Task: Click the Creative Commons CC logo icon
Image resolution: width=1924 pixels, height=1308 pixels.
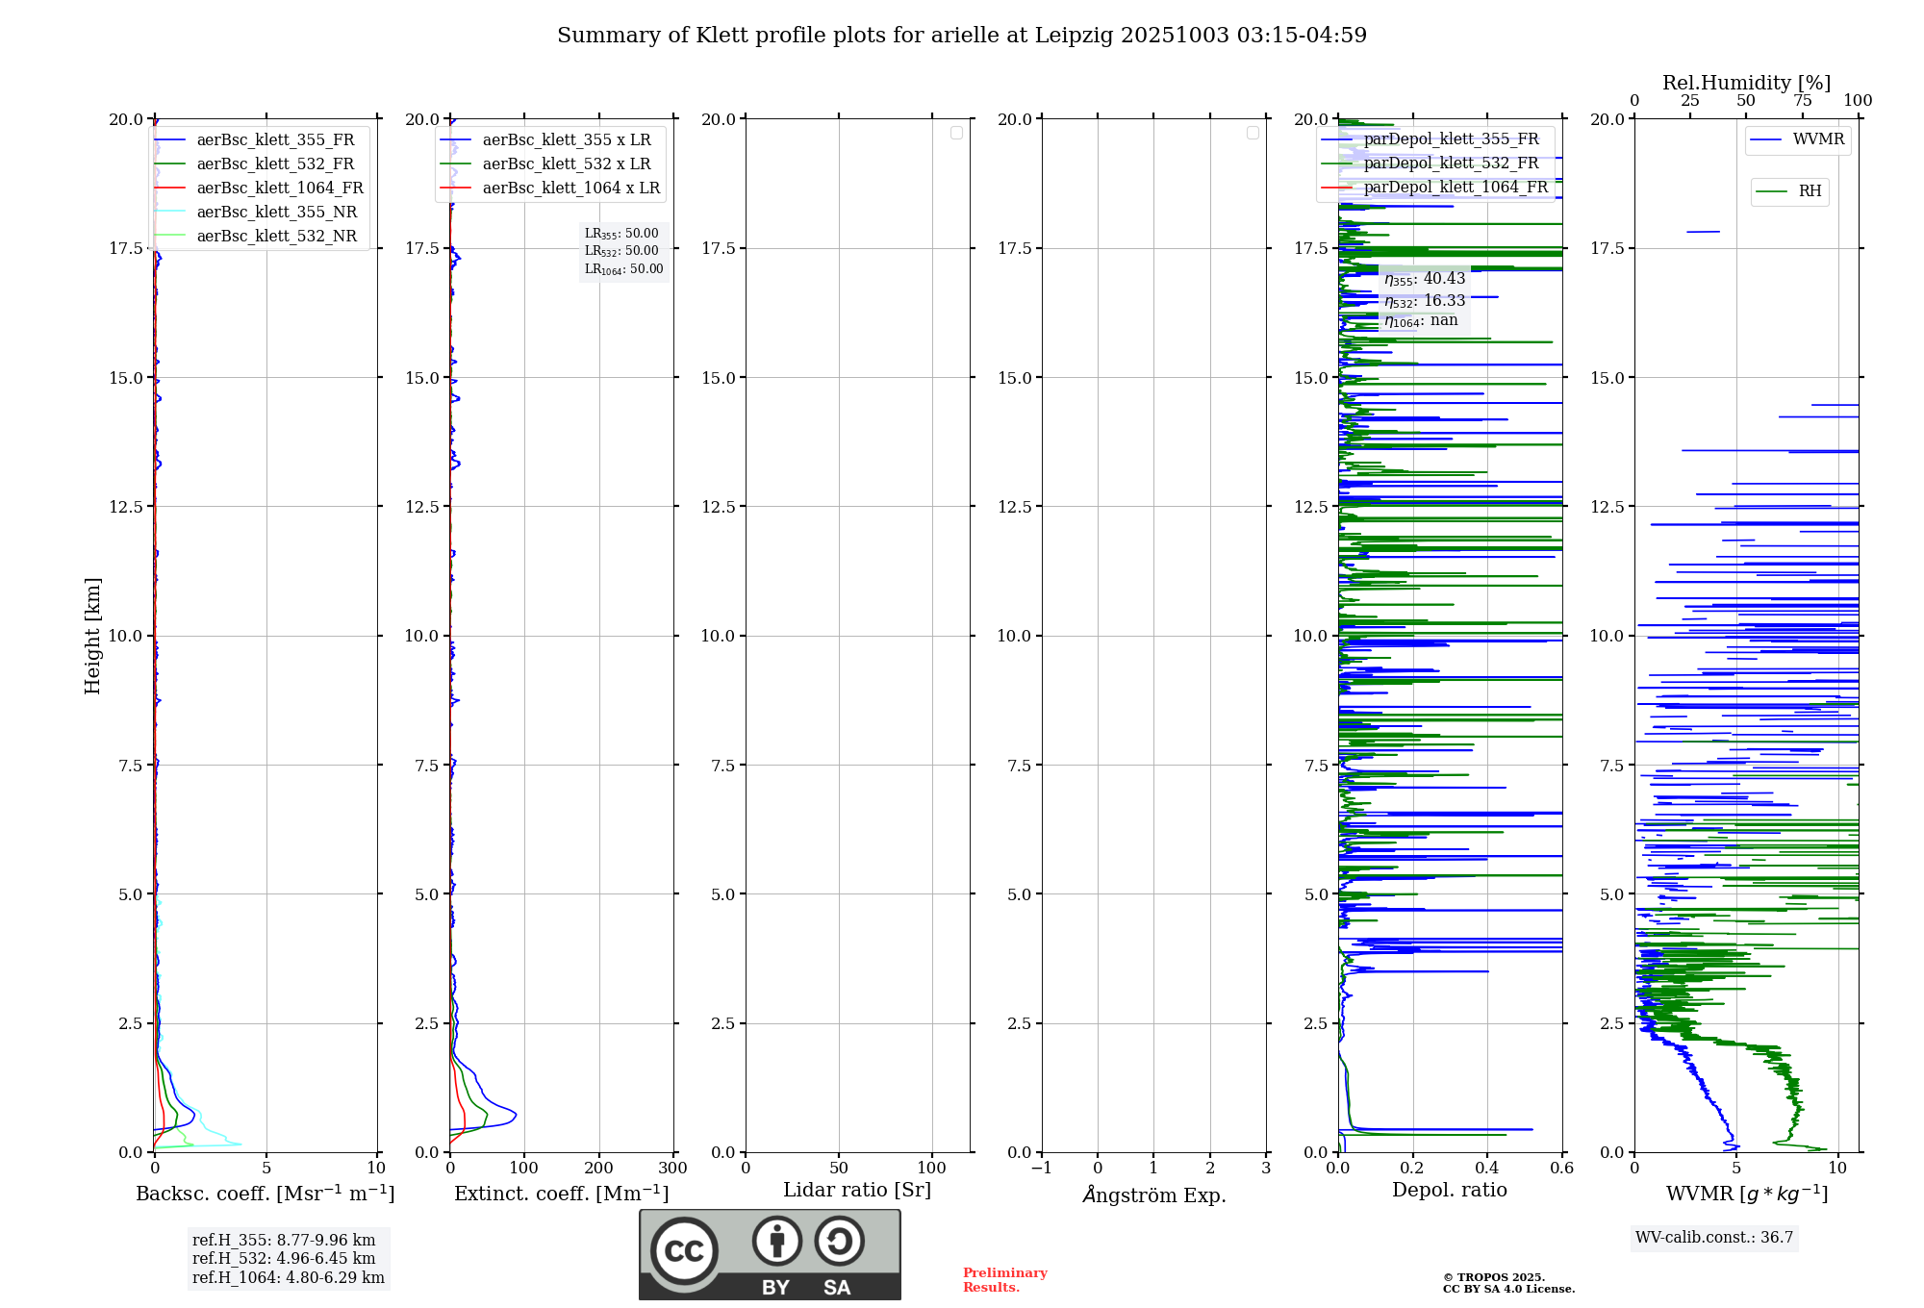Action: (x=684, y=1250)
